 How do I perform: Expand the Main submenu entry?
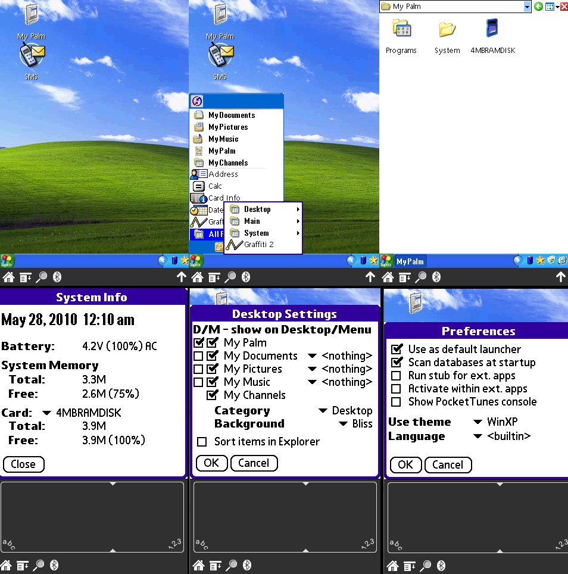[x=264, y=221]
